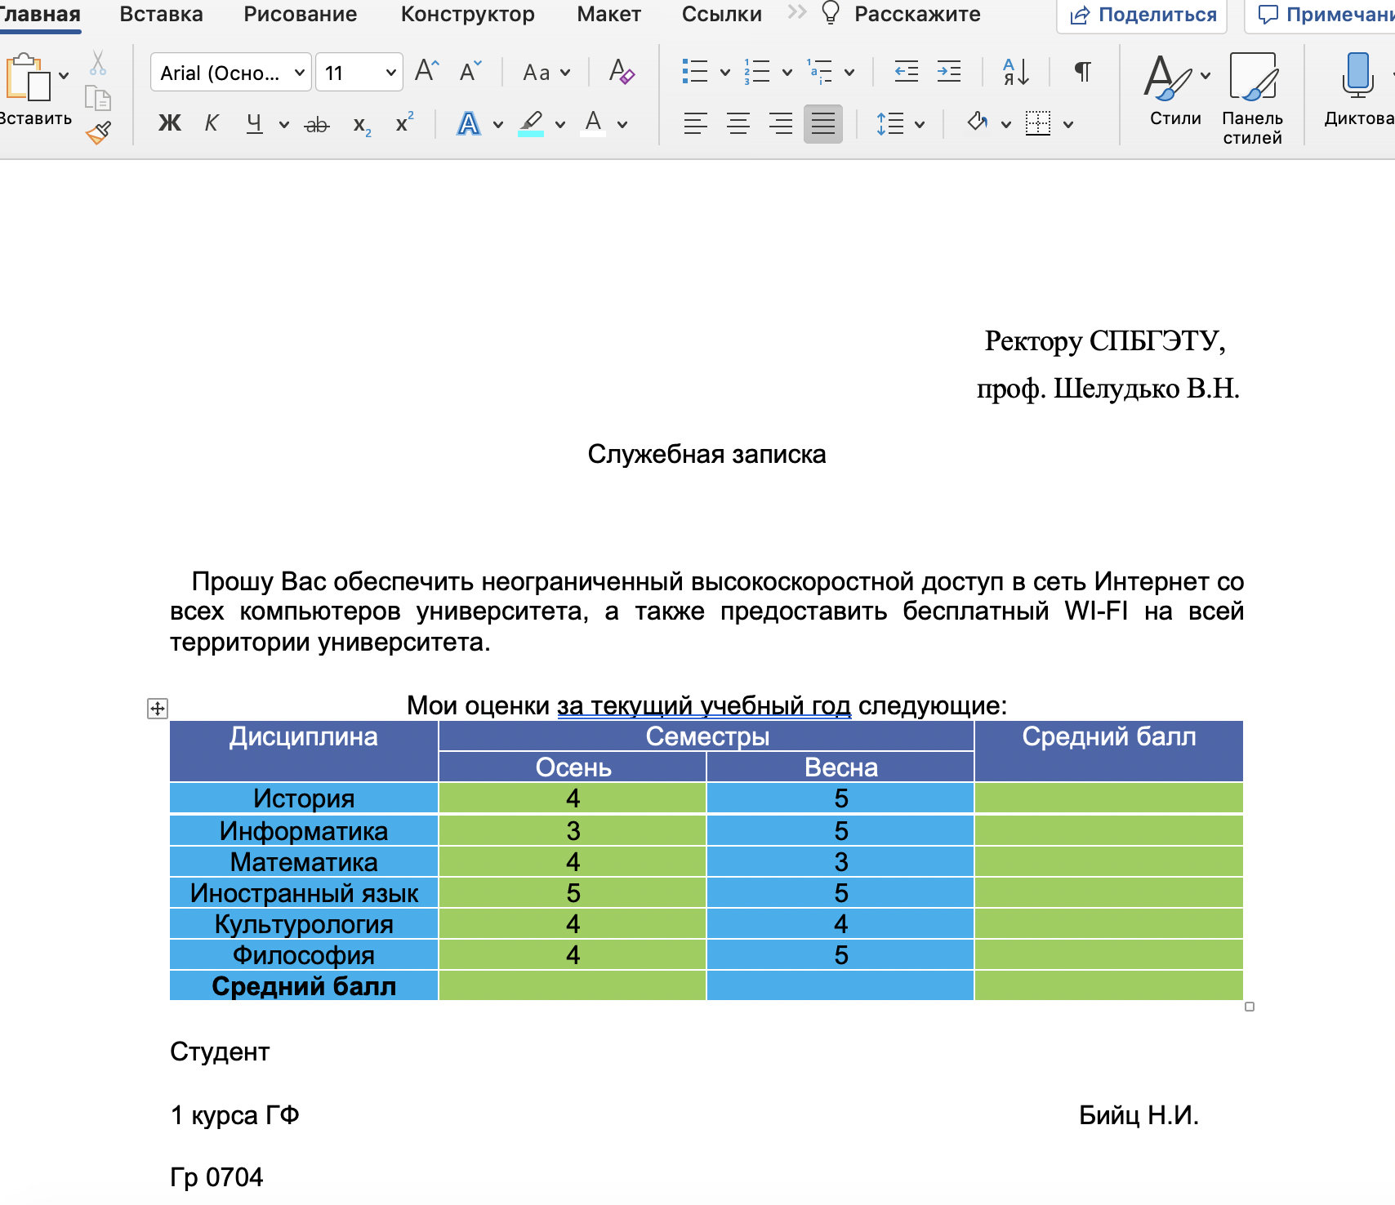Toggle subscript formatting
The width and height of the screenshot is (1395, 1205).
point(363,125)
